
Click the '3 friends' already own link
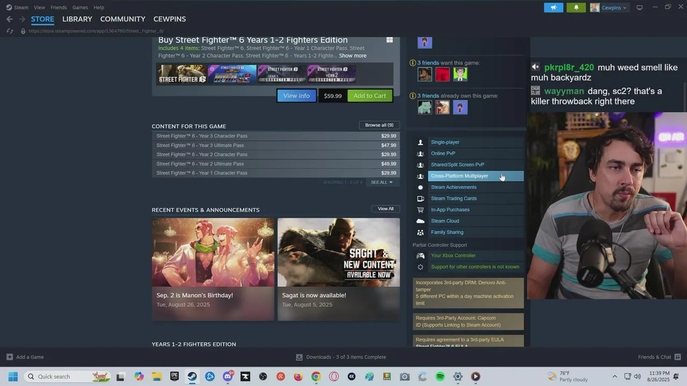[428, 96]
